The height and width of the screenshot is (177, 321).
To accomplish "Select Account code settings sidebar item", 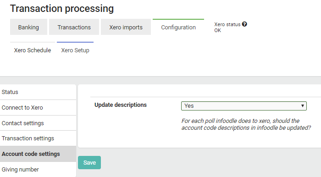I will point(38,154).
